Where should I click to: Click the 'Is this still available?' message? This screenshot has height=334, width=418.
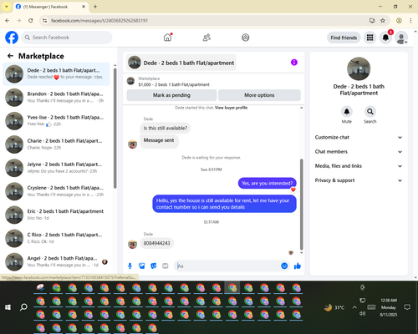coord(166,128)
